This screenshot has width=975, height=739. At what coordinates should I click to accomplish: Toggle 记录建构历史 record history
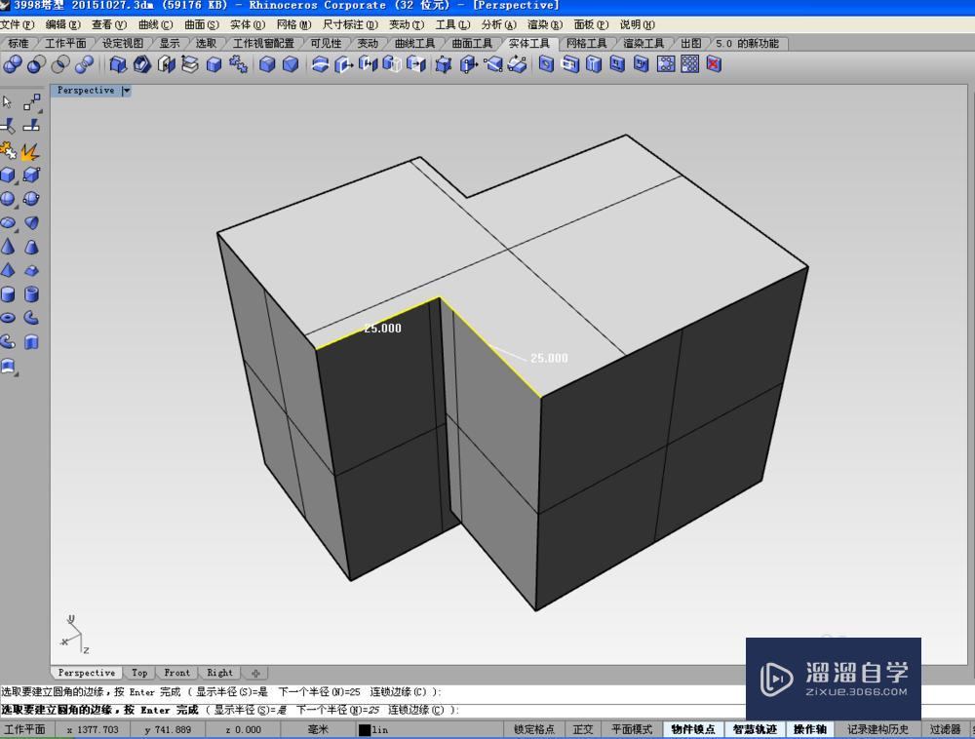pos(877,729)
